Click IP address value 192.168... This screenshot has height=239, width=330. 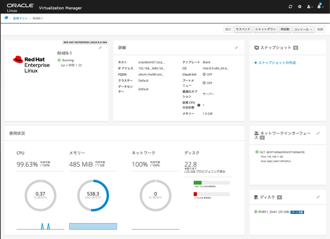pyautogui.click(x=152, y=69)
